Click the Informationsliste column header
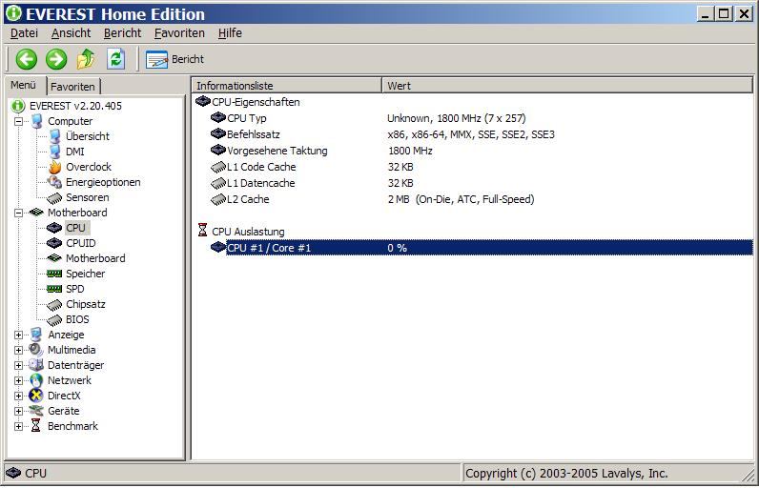This screenshot has height=488, width=759. [287, 86]
